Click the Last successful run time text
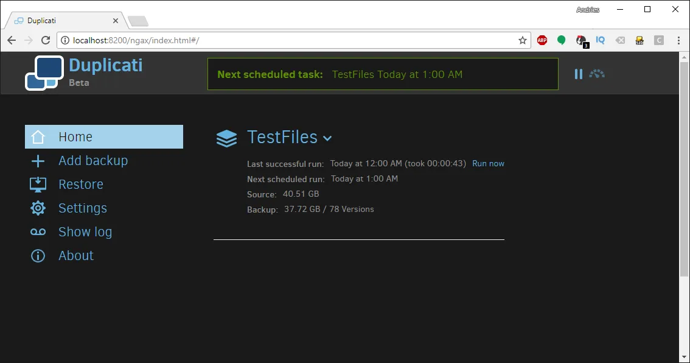 [398, 163]
